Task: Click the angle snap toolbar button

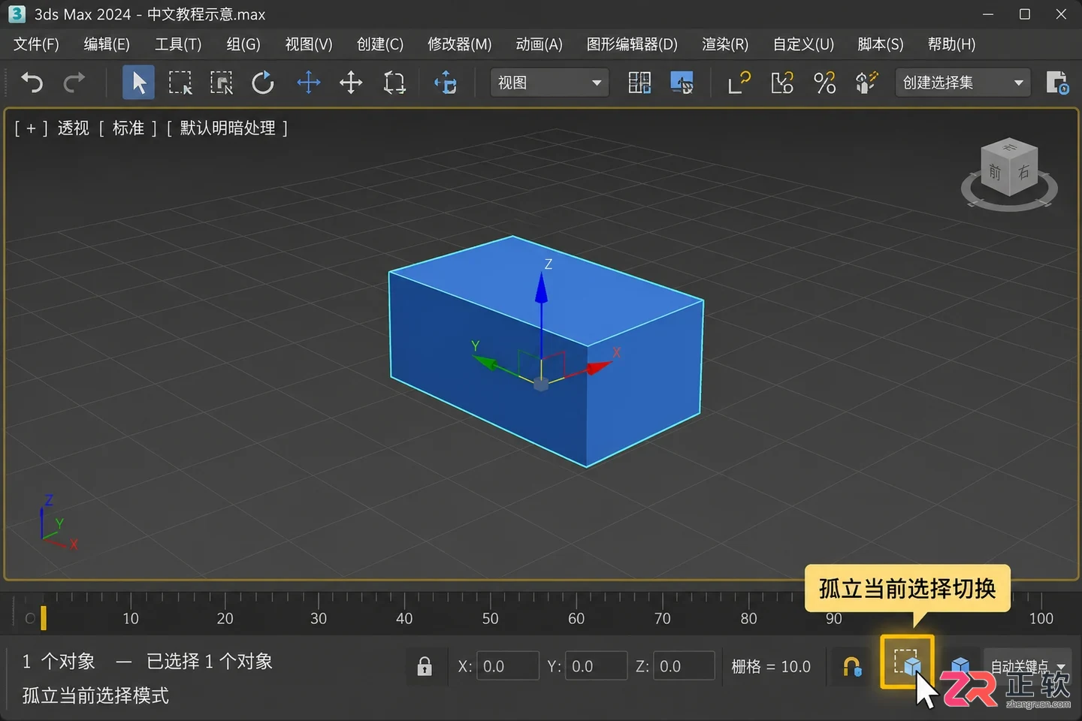Action: [x=782, y=83]
